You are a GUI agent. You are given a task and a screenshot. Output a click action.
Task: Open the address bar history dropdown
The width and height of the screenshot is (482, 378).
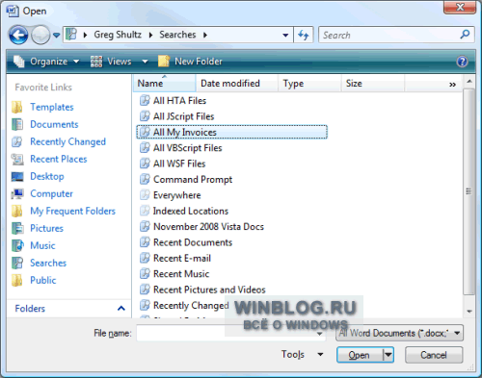click(x=285, y=35)
